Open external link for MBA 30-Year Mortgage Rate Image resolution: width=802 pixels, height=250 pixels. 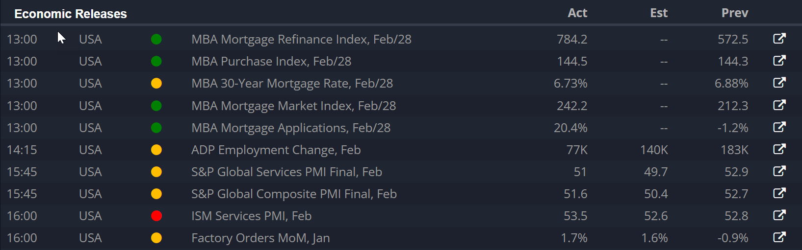tap(779, 83)
